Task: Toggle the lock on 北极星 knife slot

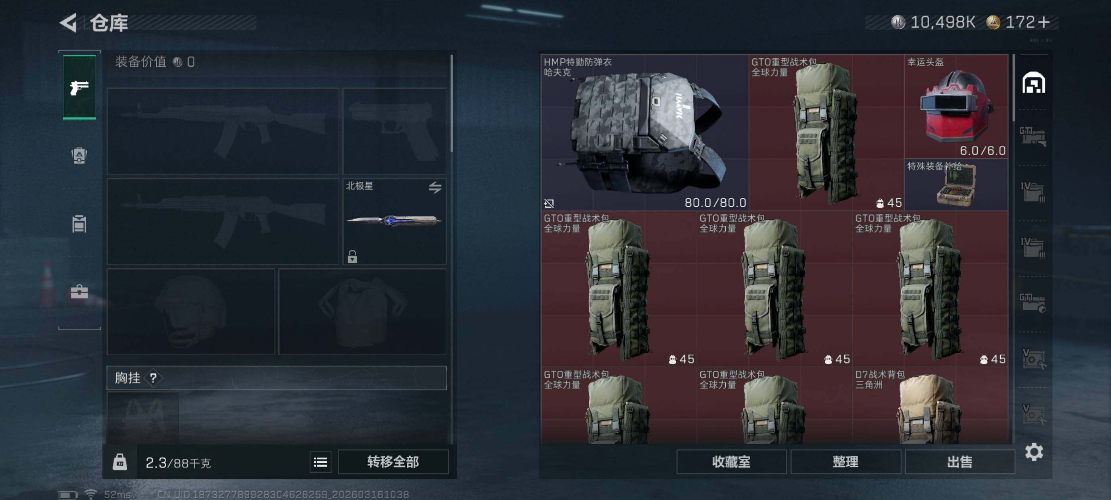Action: (x=352, y=257)
